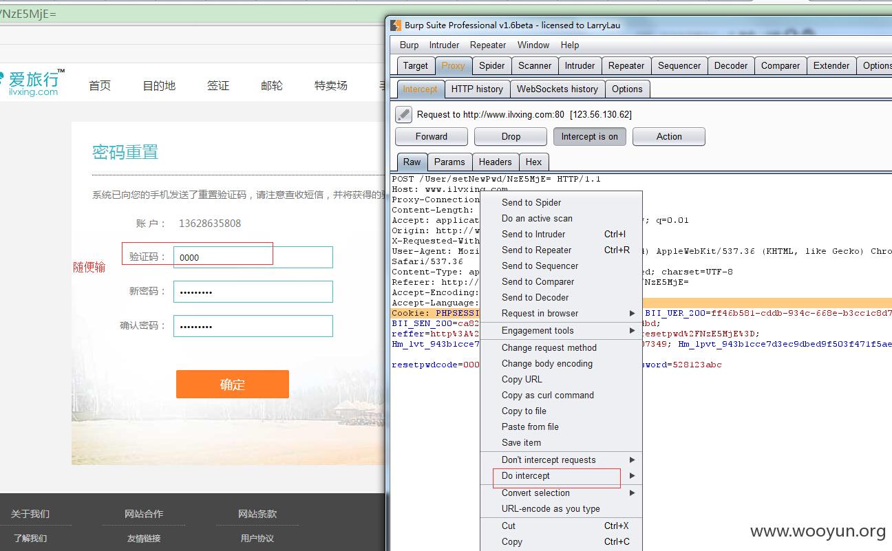Viewport: 892px width, 551px height.
Task: Open the Burp menu
Action: click(x=409, y=45)
